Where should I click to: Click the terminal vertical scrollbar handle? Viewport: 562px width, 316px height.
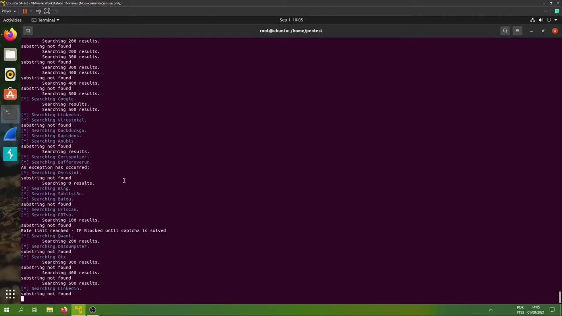559,297
